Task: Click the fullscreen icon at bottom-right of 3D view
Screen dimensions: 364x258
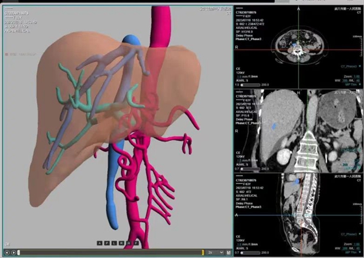Action: [x=227, y=252]
